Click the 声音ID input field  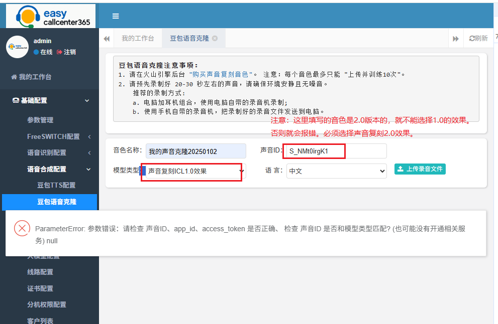(x=337, y=151)
